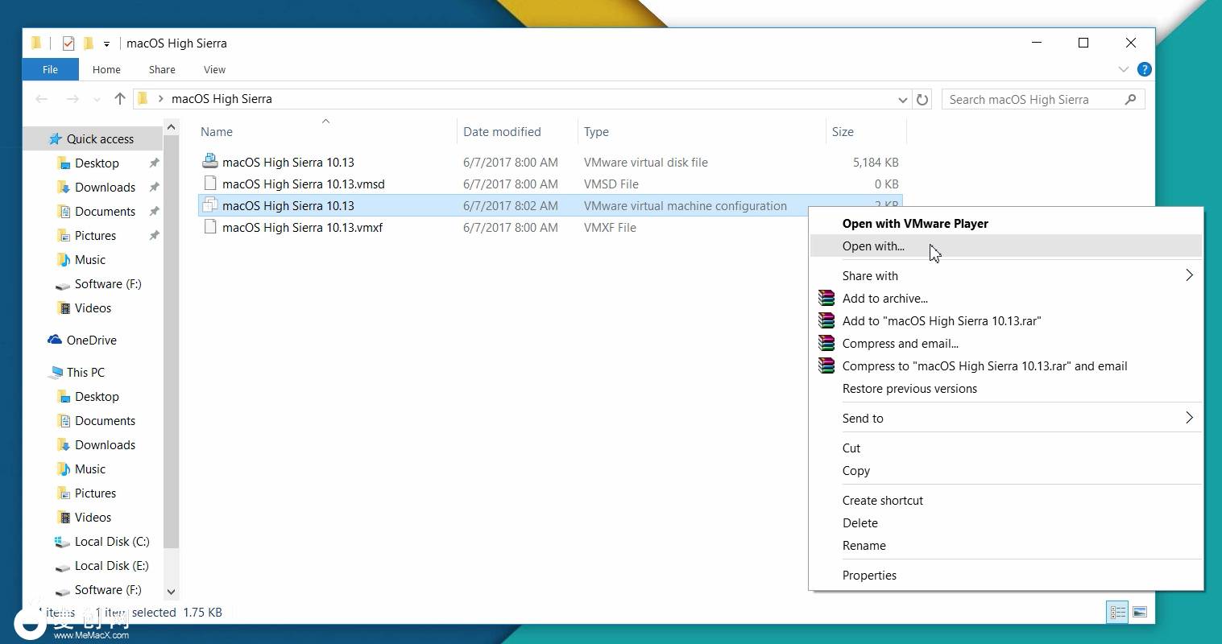This screenshot has height=644, width=1222.
Task: Click in the Search macOS High Sierra field
Action: click(x=1031, y=99)
